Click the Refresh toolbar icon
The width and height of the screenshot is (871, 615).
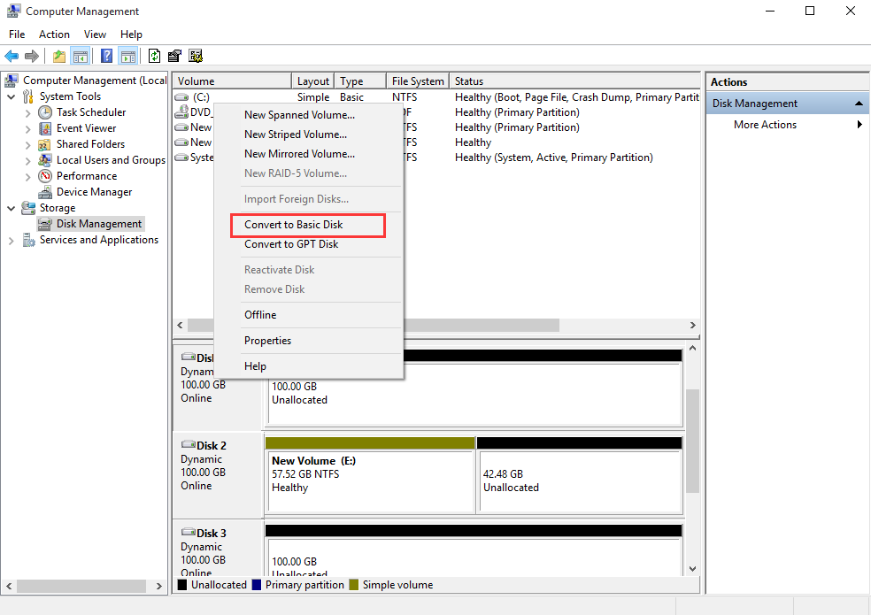[154, 56]
